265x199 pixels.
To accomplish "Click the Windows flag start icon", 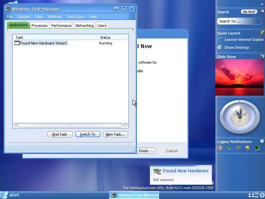I will [x=4, y=195].
